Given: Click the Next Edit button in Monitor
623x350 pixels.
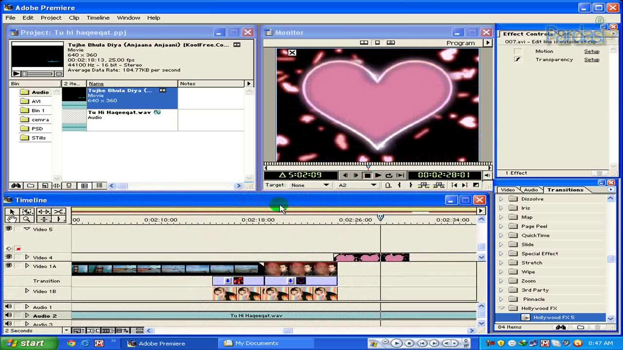Looking at the screenshot, I should click(x=465, y=185).
